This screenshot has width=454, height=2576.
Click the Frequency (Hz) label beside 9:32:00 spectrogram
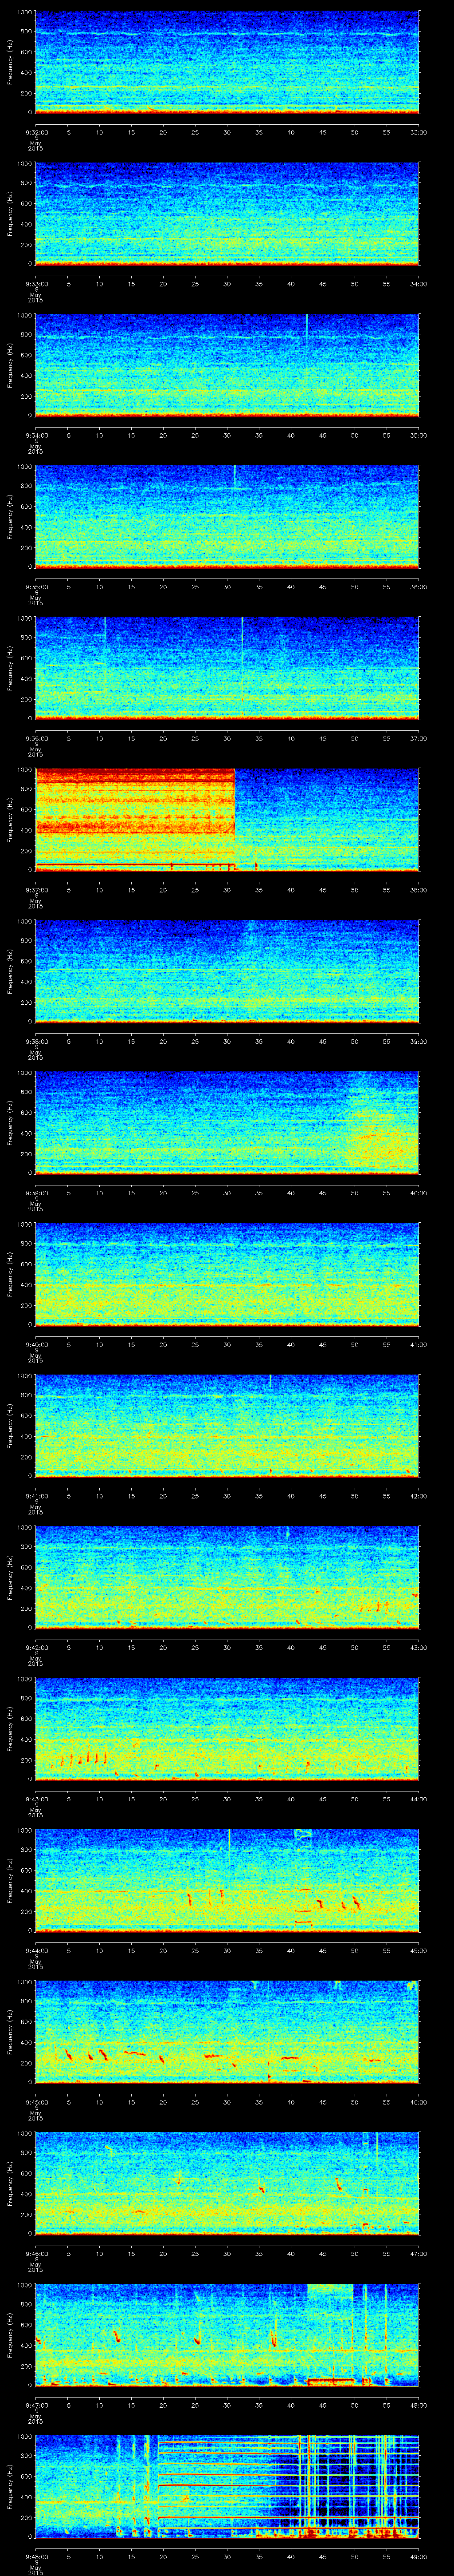pos(10,62)
